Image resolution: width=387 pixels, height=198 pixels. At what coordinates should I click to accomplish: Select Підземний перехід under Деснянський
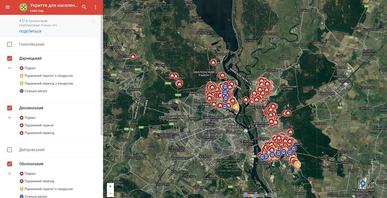[37, 133]
